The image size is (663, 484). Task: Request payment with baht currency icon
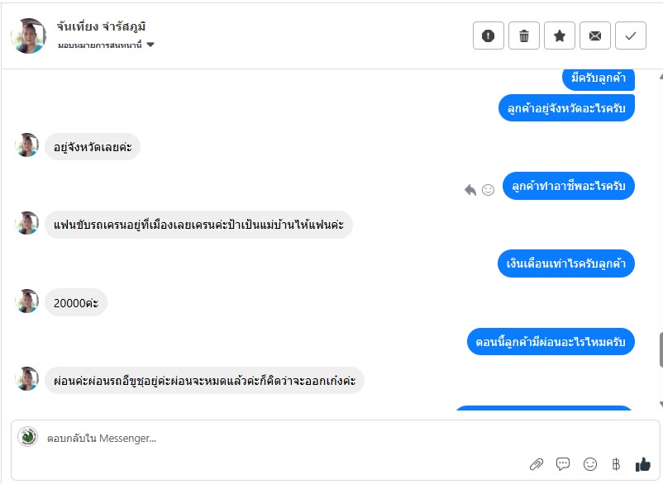pyautogui.click(x=616, y=464)
